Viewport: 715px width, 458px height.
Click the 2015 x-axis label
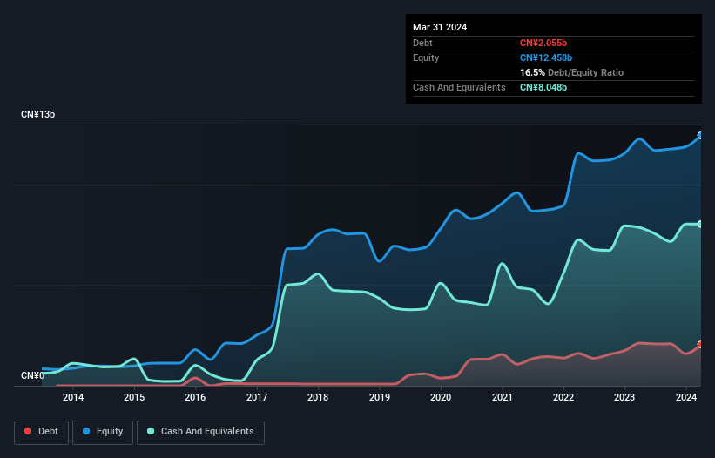(134, 397)
